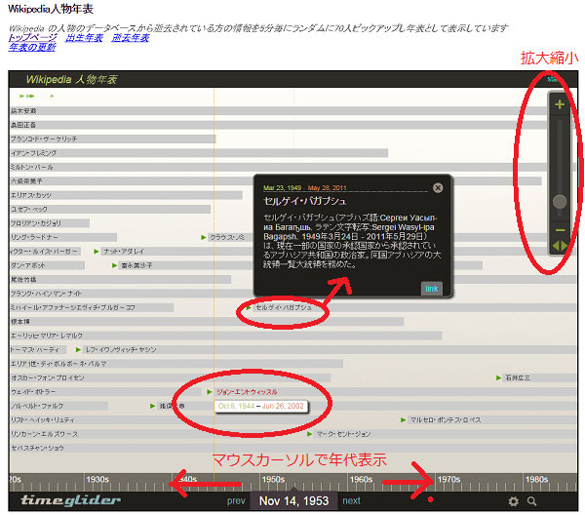Click green marker beside ジョン・エントウィッスル
The height and width of the screenshot is (515, 585).
tap(210, 392)
